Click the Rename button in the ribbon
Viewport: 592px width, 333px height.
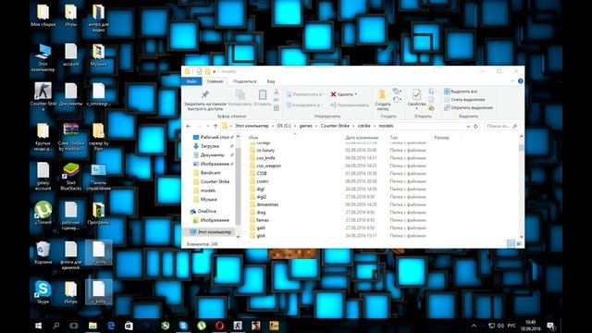click(350, 105)
